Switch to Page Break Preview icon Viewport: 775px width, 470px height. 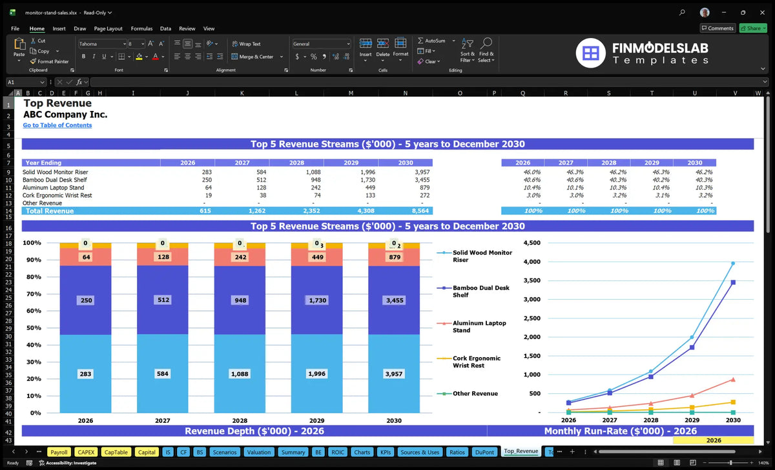[694, 463]
